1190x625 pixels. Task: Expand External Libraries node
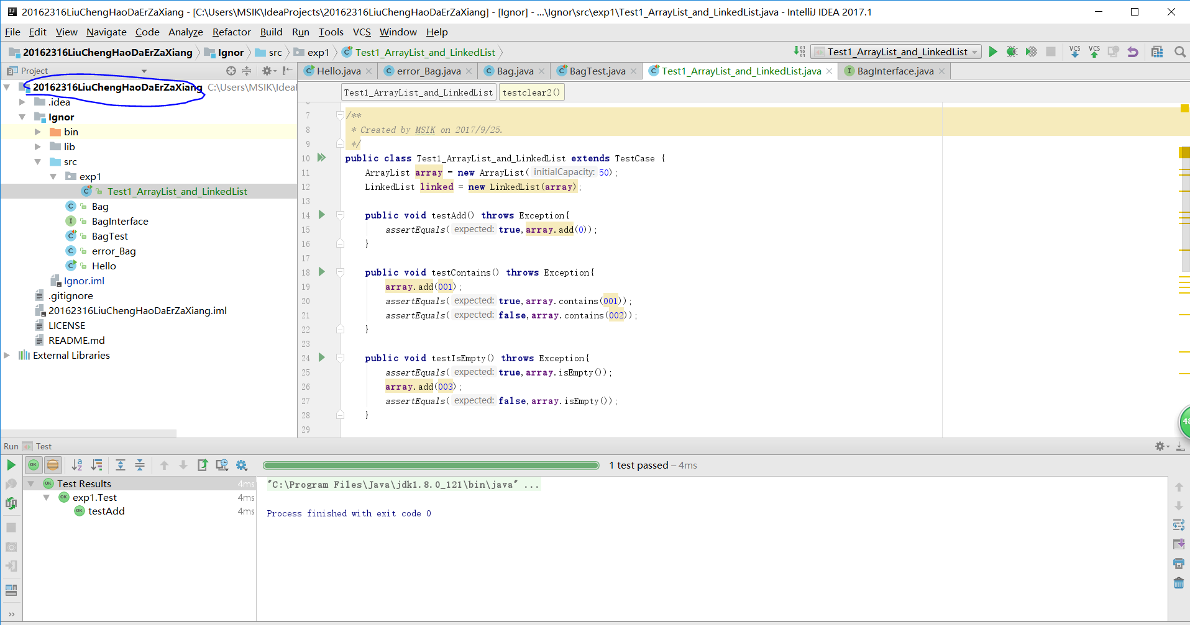click(7, 355)
